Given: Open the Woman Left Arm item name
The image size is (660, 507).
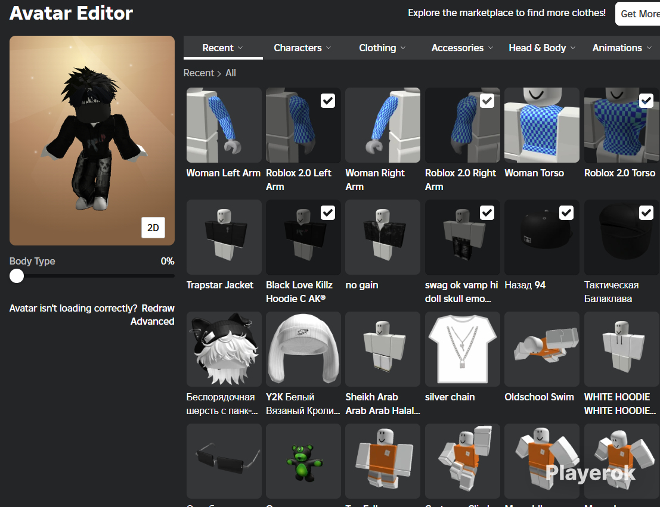Looking at the screenshot, I should pos(224,173).
